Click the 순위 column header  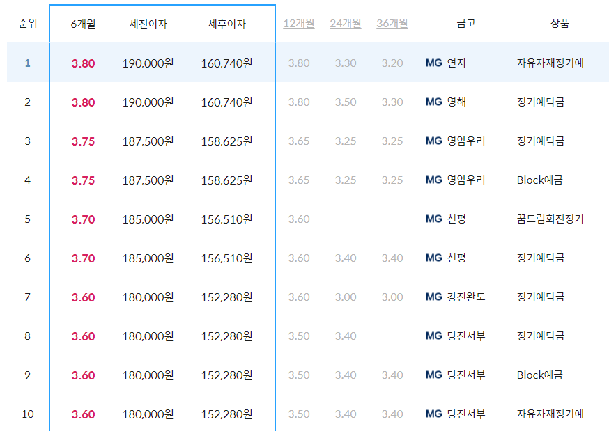[28, 23]
